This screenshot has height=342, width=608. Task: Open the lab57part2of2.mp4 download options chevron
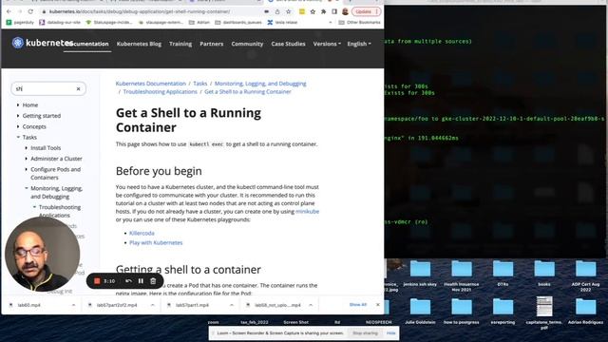coord(152,305)
